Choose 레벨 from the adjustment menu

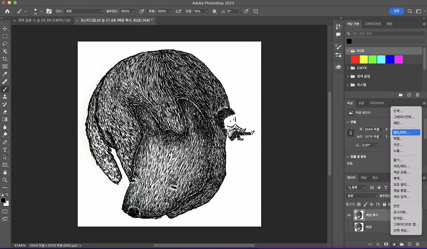(398, 138)
